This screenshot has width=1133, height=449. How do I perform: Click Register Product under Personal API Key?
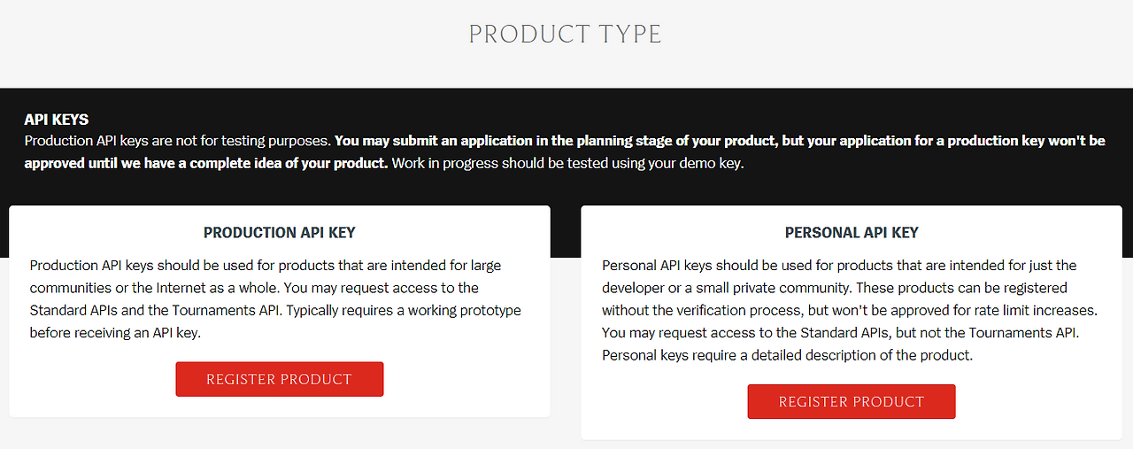click(851, 401)
